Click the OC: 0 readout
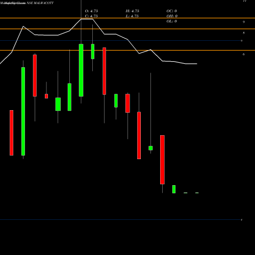255x255 pixels. click(172, 11)
